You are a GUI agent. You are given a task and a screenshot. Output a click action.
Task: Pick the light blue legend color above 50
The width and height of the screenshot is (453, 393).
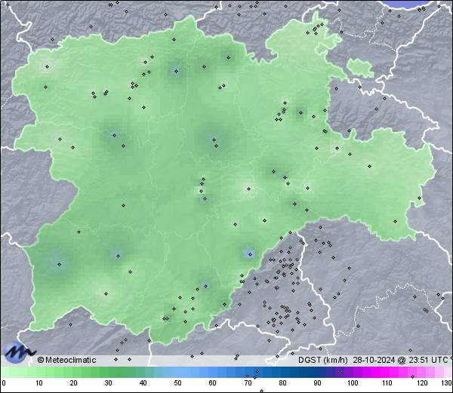(x=177, y=372)
